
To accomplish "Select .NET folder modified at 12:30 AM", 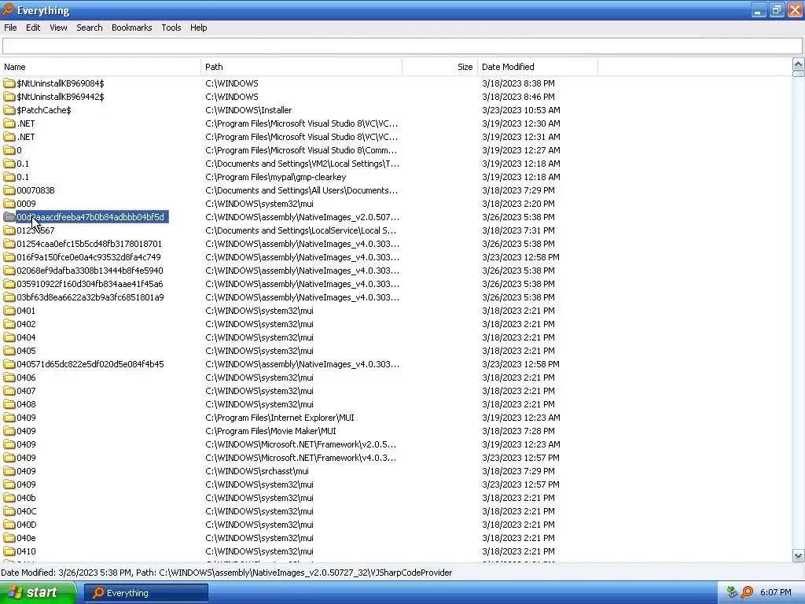I will coord(26,123).
